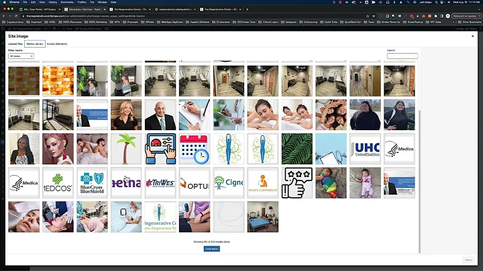
Task: Click Relaunch to update button
Action: coord(465,16)
